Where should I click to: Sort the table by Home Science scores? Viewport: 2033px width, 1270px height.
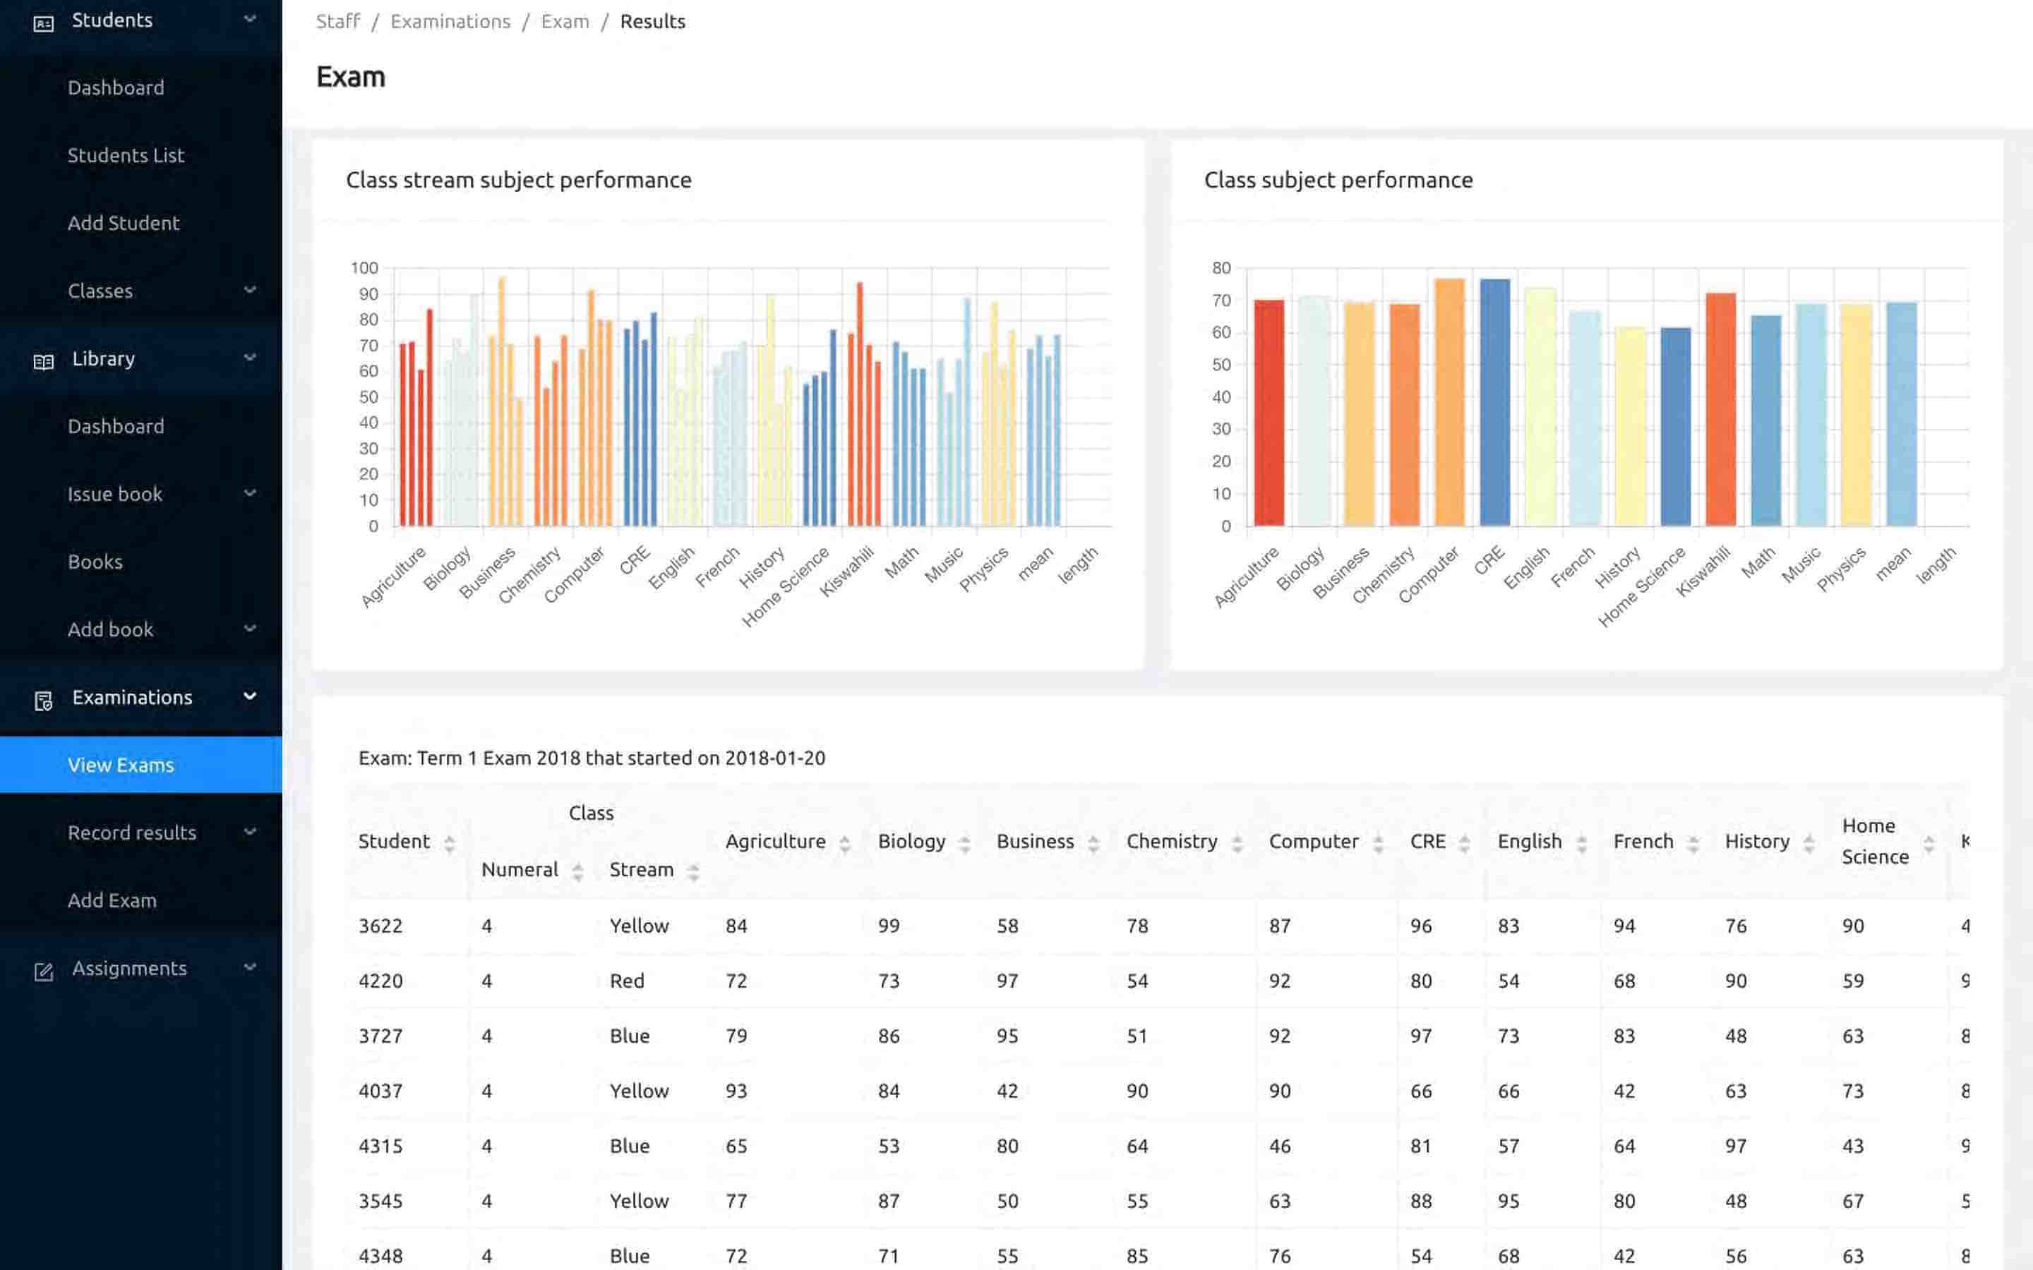click(1929, 842)
